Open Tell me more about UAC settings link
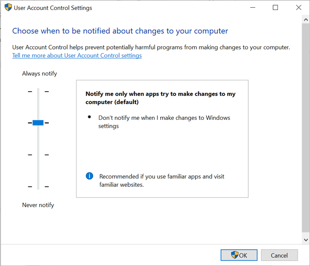 pos(77,55)
